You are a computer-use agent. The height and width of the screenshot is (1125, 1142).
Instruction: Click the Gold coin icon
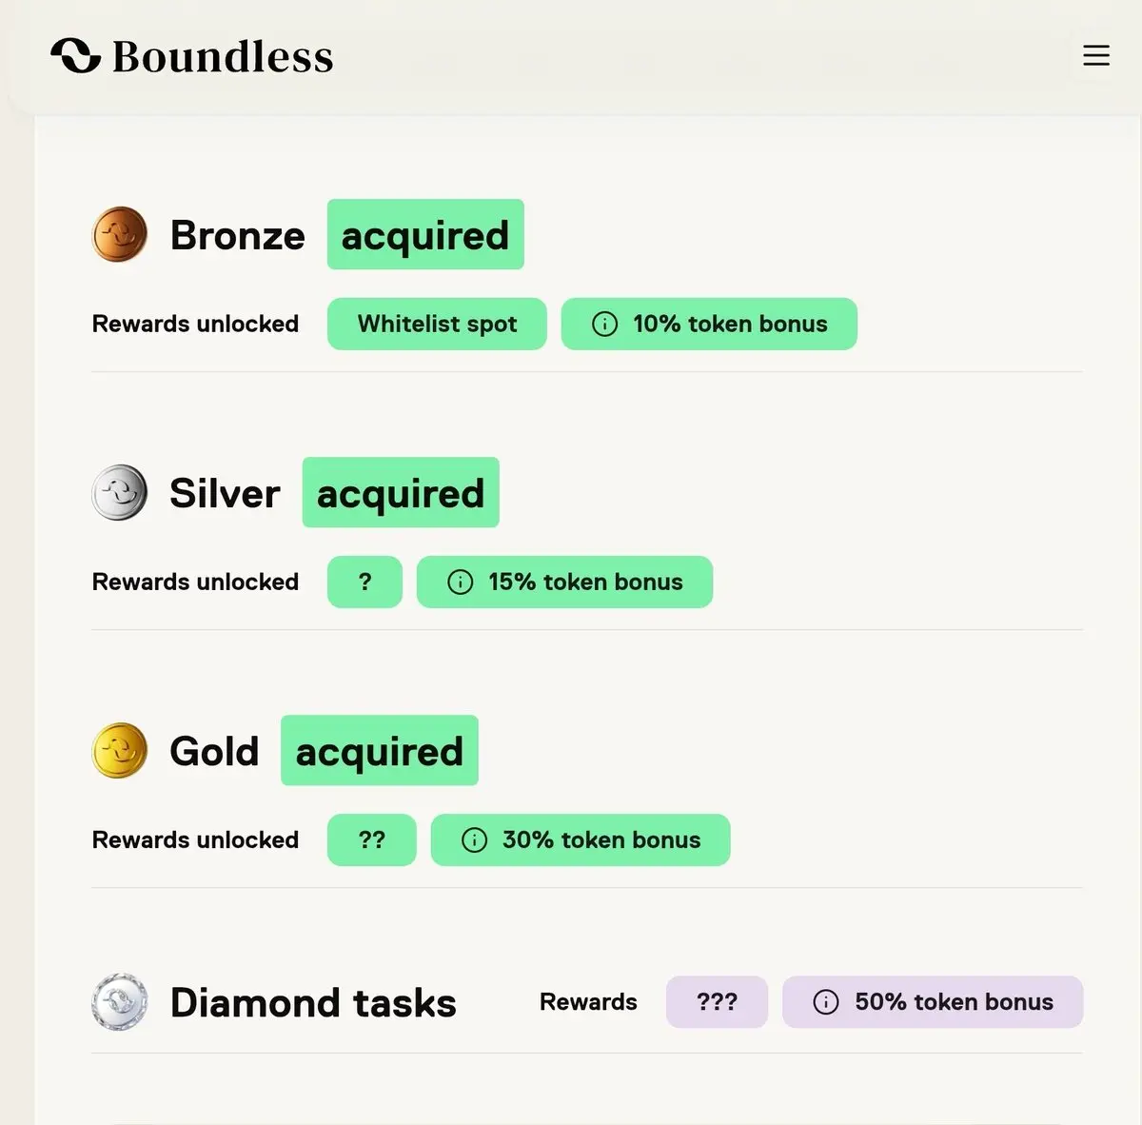[120, 750]
